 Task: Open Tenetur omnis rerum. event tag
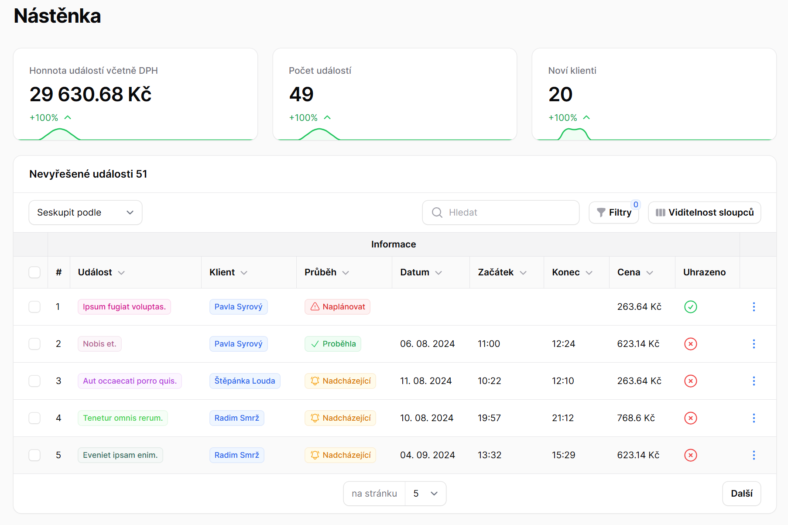[123, 418]
